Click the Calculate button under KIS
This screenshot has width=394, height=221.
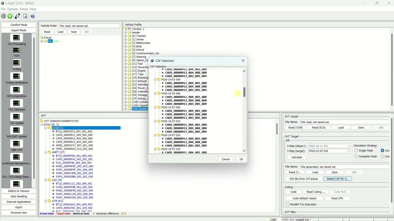point(297,157)
